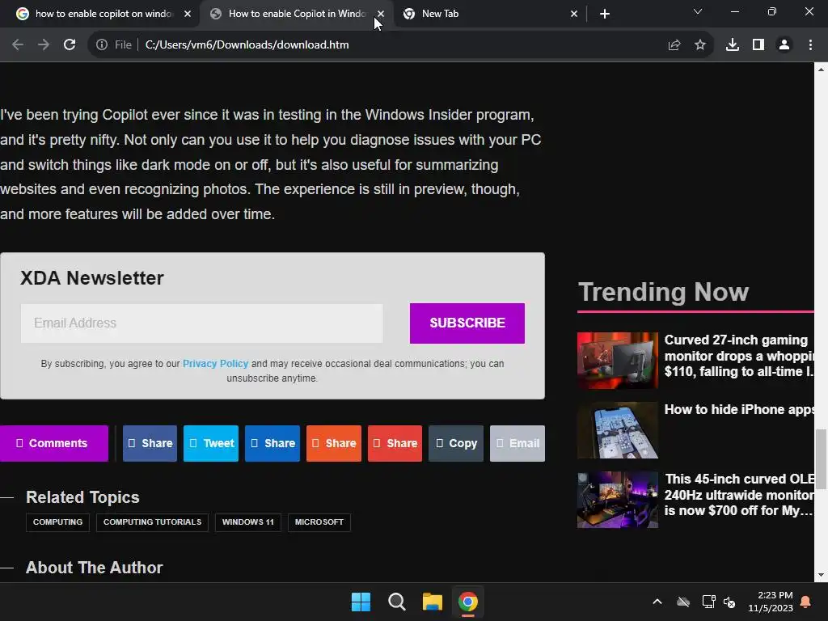Open the tab search chevron
This screenshot has width=828, height=621.
(698, 11)
